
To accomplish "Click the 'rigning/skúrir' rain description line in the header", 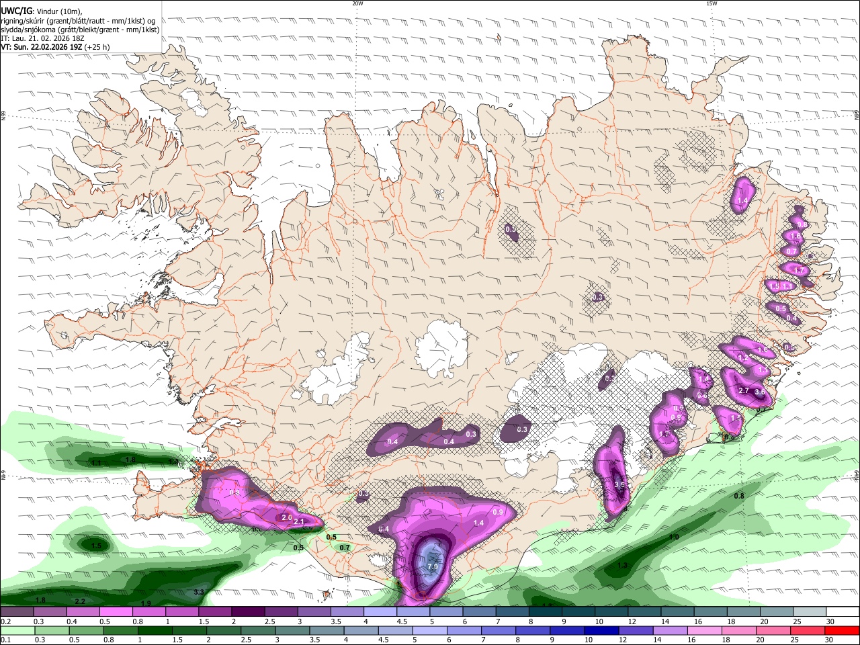I will (79, 20).
